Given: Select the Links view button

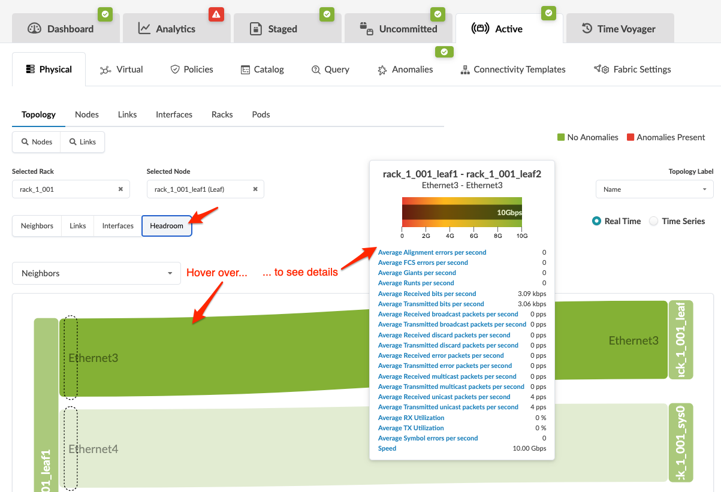Looking at the screenshot, I should point(78,226).
